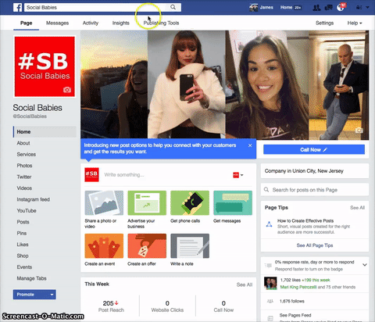Click Mari King Petrozelli name link
This screenshot has width=375, height=322.
pyautogui.click(x=298, y=287)
